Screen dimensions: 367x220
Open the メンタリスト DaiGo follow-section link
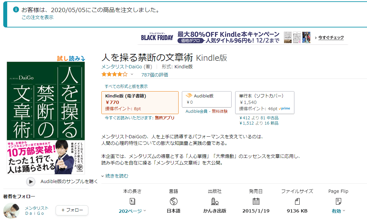coord(37,211)
